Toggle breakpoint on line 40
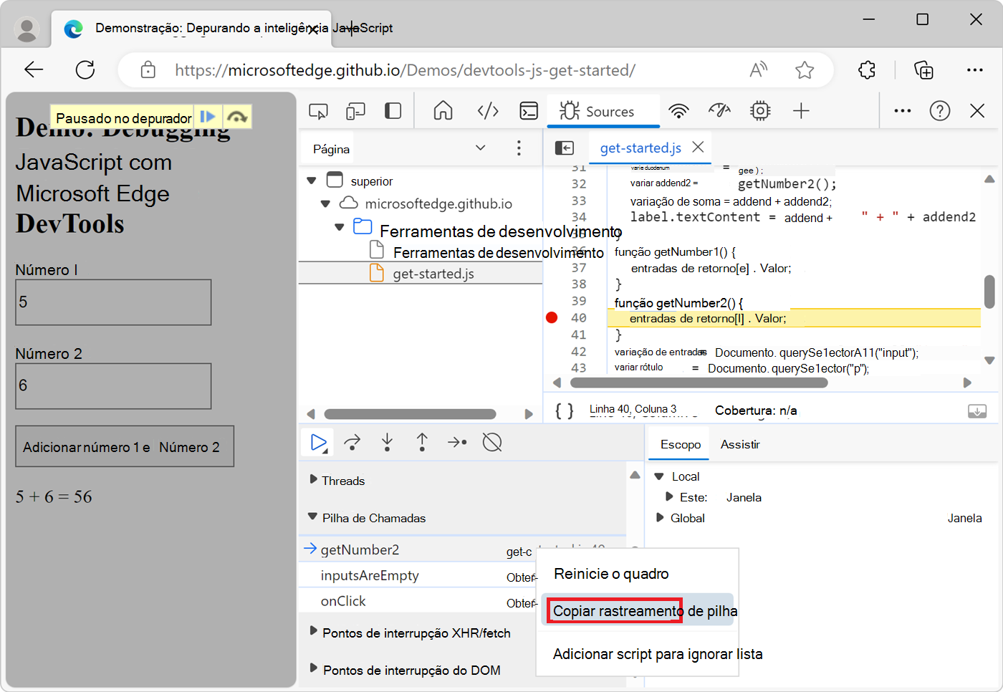This screenshot has width=1003, height=692. (552, 317)
